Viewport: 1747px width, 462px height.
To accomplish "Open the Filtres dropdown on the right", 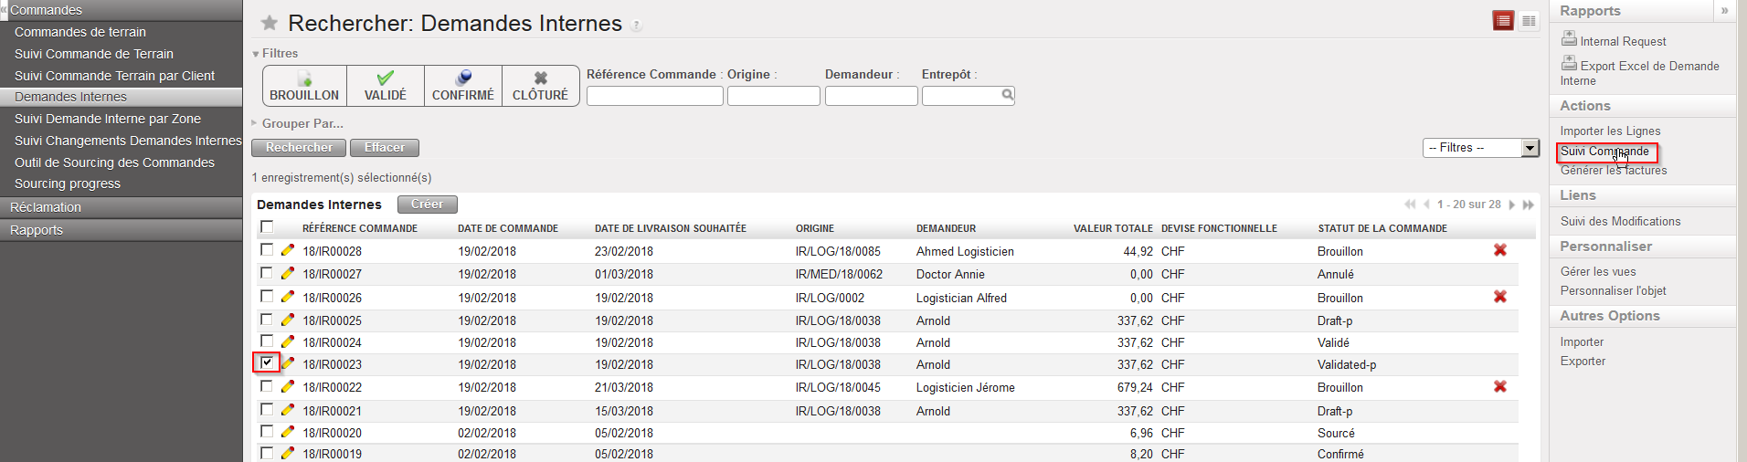I will pyautogui.click(x=1530, y=148).
